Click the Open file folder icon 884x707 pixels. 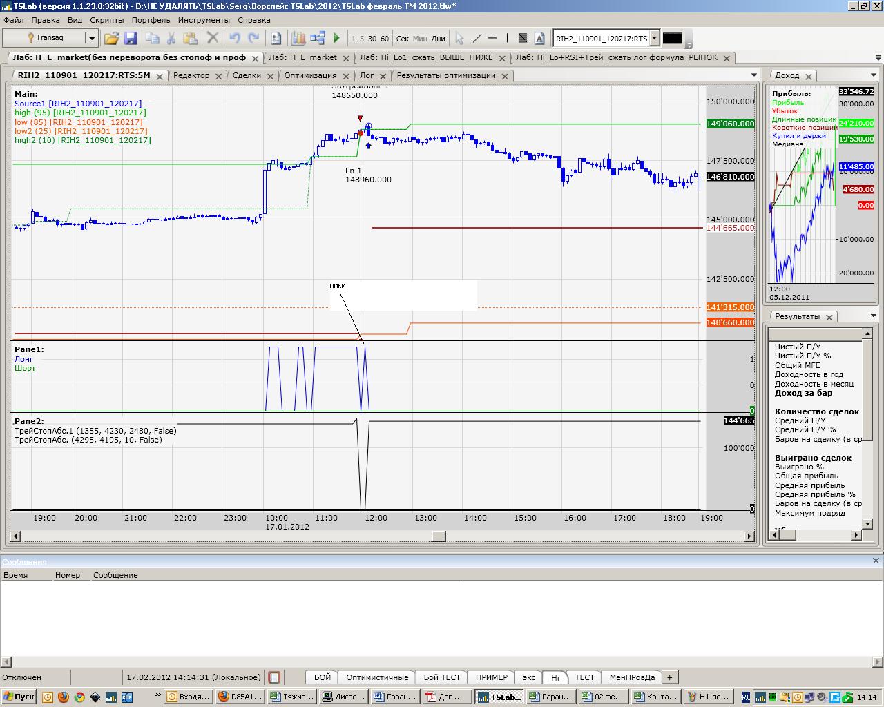111,39
